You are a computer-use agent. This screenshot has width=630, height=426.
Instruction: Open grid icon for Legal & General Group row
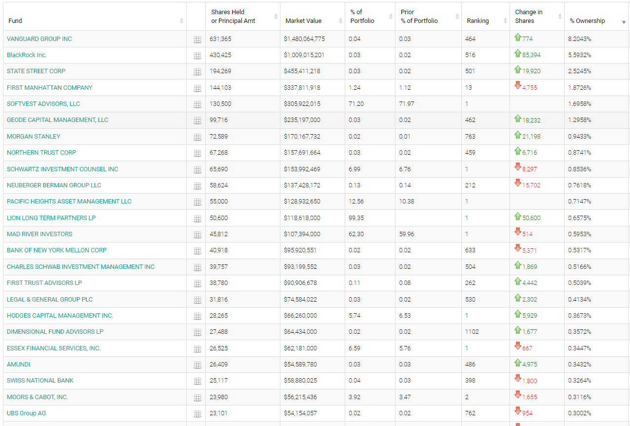[197, 300]
